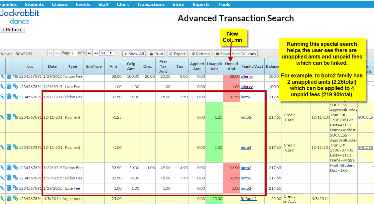Refresh the transaction grid
Viewport: 374px width, 204px height.
[200, 53]
